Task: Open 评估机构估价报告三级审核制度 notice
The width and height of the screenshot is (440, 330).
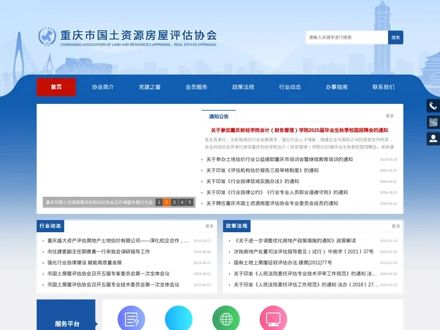Action: [x=262, y=170]
